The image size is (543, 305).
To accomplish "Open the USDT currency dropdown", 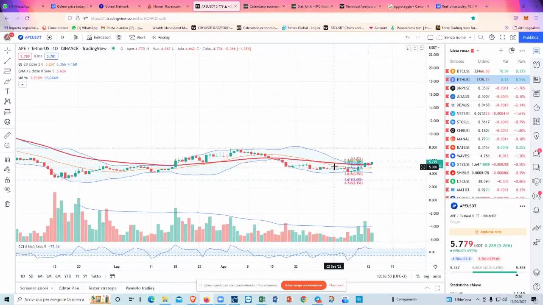I will point(434,47).
